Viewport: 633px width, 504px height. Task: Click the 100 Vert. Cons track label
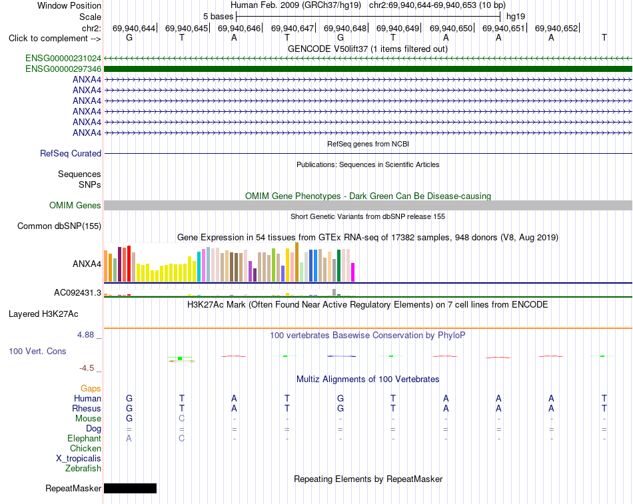37,351
